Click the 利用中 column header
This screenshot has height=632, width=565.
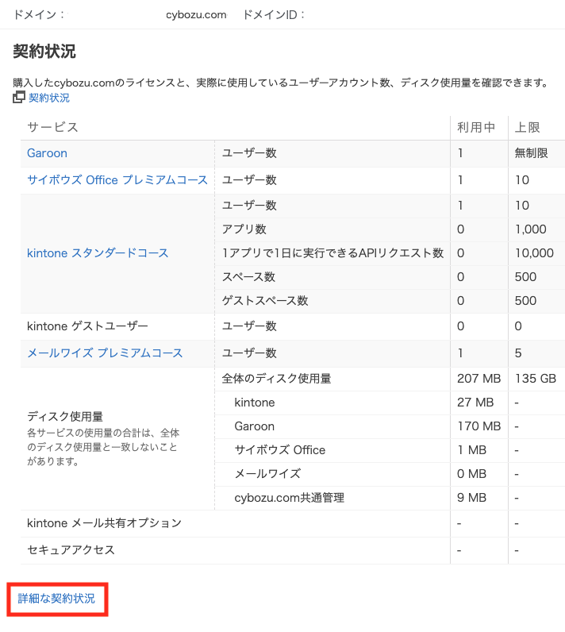(476, 127)
